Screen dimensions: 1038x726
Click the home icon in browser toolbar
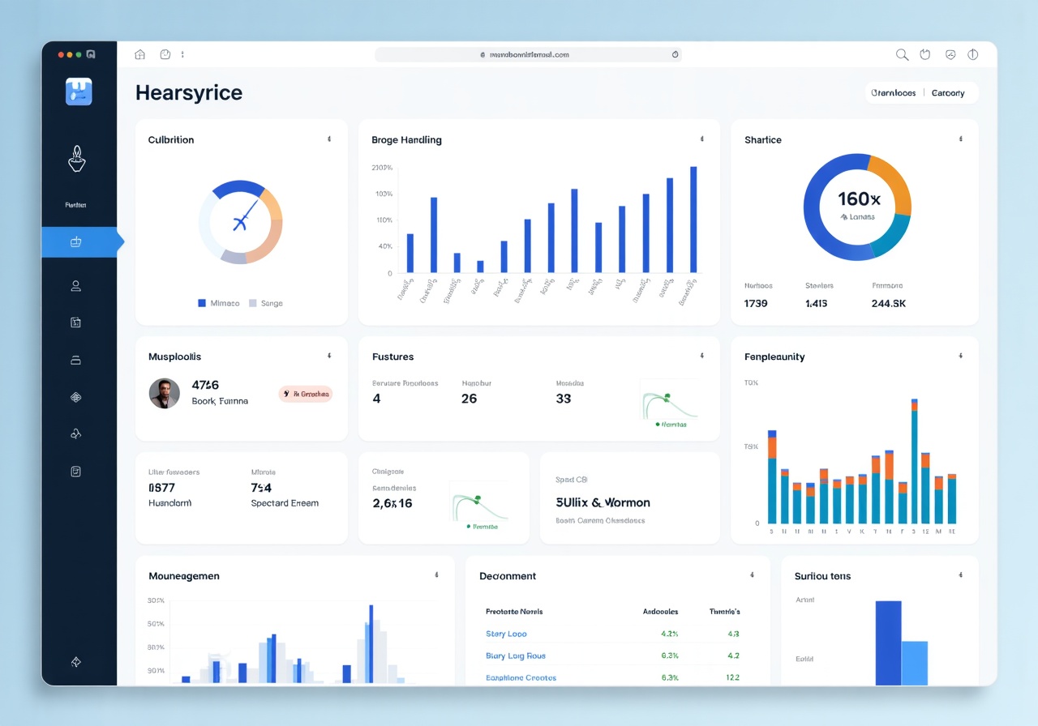coord(139,54)
